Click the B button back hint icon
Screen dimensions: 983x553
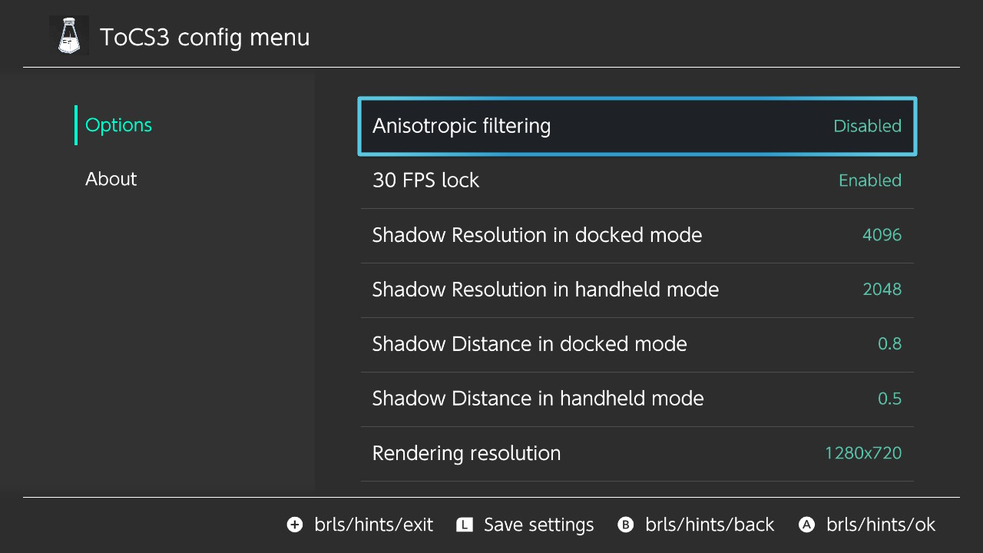pos(626,525)
